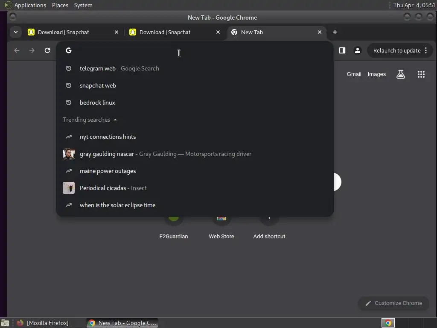Open the Google apps grid
437x328 pixels.
(421, 74)
